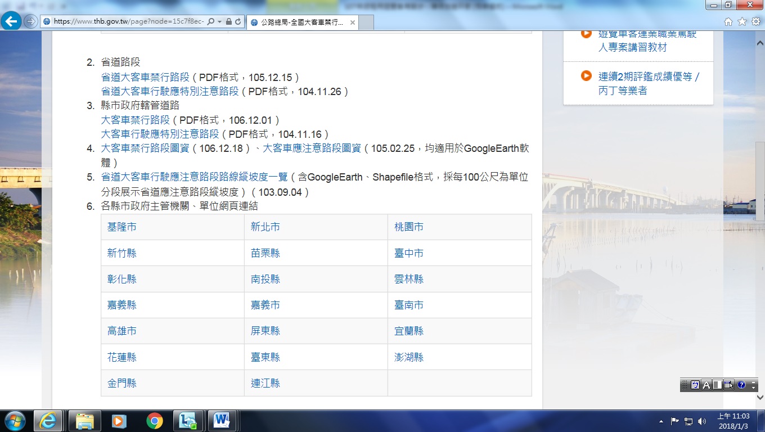Open Google Chrome from the taskbar
The image size is (765, 432).
[x=154, y=421]
